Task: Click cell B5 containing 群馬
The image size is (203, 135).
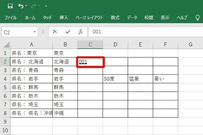Action: 65,88
